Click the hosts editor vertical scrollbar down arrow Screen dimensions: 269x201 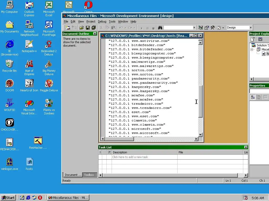200,135
